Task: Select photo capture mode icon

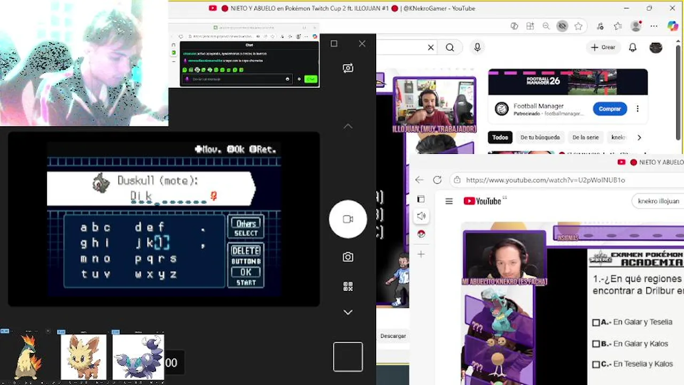Action: coord(348,257)
